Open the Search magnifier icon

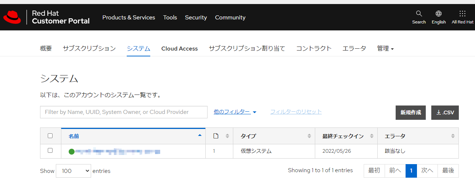419,14
